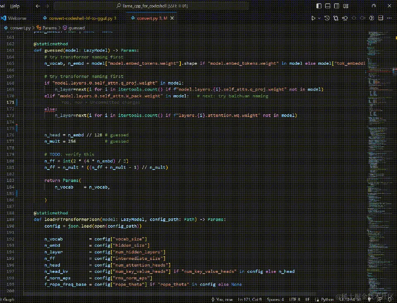397x303 pixels.
Task: Change line ending via 'LF' item
Action: 307,299
